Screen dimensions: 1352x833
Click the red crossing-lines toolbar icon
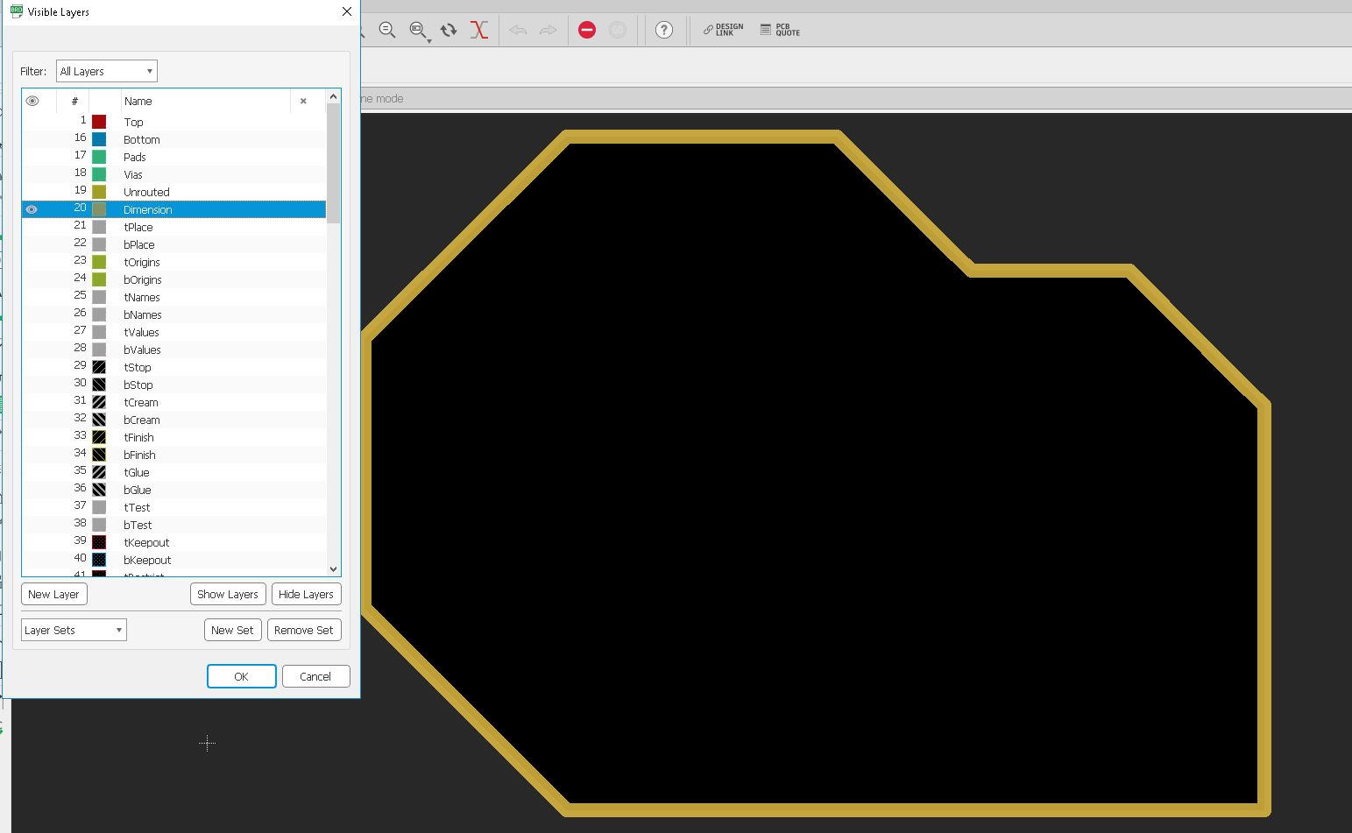(478, 30)
